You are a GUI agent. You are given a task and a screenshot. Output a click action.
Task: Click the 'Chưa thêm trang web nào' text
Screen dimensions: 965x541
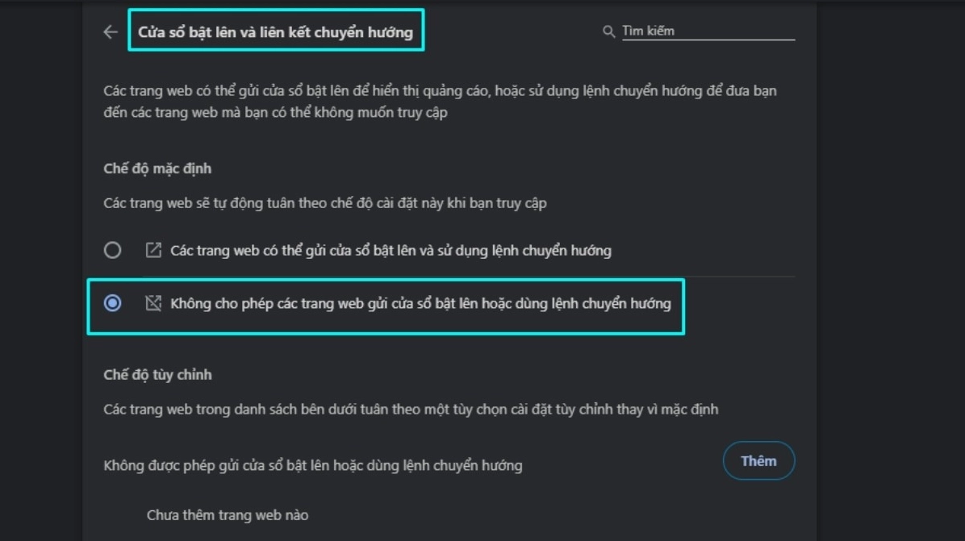click(x=227, y=514)
